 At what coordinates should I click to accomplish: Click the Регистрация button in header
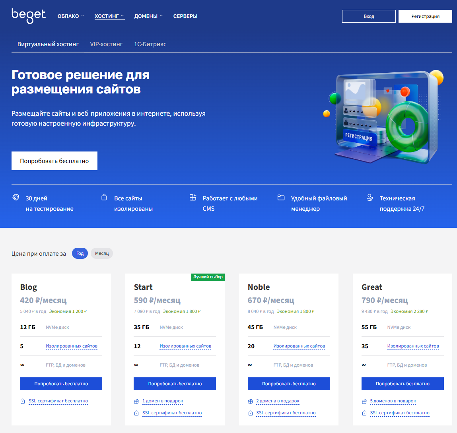(425, 16)
